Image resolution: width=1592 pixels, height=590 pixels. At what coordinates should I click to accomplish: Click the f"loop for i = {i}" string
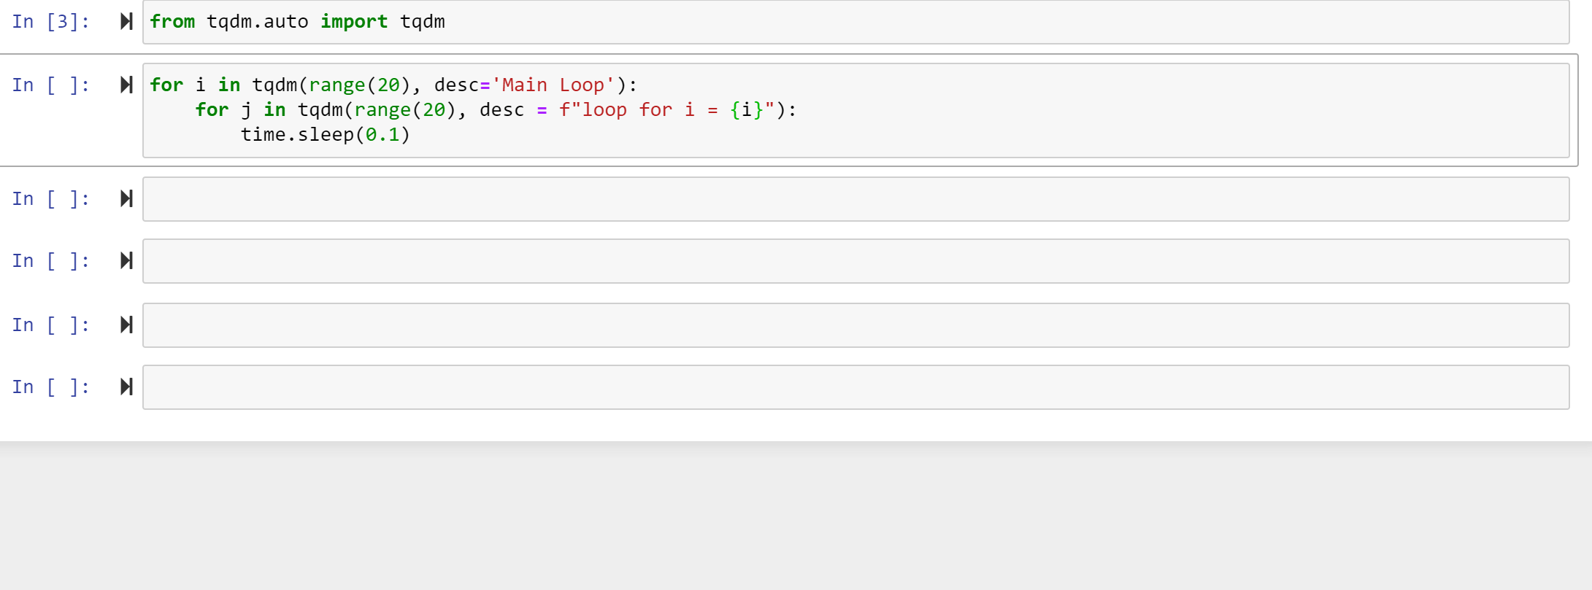click(x=666, y=110)
